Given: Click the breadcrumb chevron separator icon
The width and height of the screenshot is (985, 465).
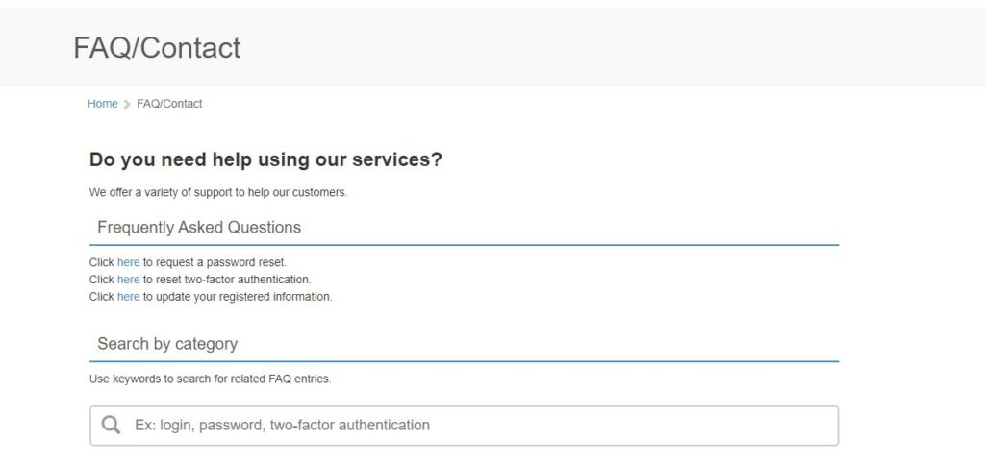Looking at the screenshot, I should [127, 104].
